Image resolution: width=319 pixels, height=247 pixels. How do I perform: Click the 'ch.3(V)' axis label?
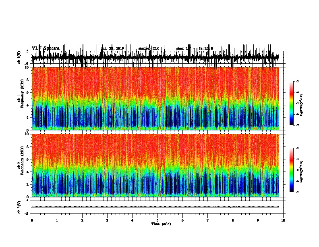coord(19,207)
